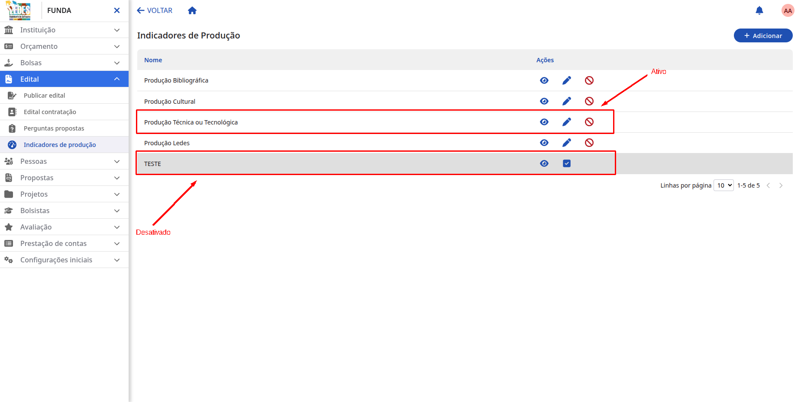Image resolution: width=801 pixels, height=402 pixels.
Task: Deactivate Produção Bibliográfica indicator
Action: tap(589, 80)
